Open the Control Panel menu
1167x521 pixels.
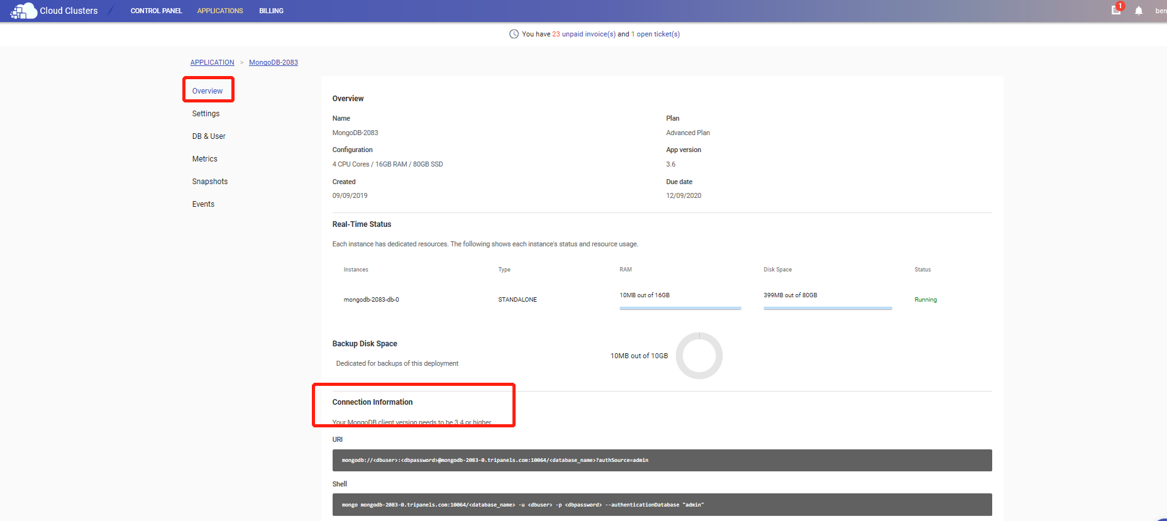tap(156, 11)
